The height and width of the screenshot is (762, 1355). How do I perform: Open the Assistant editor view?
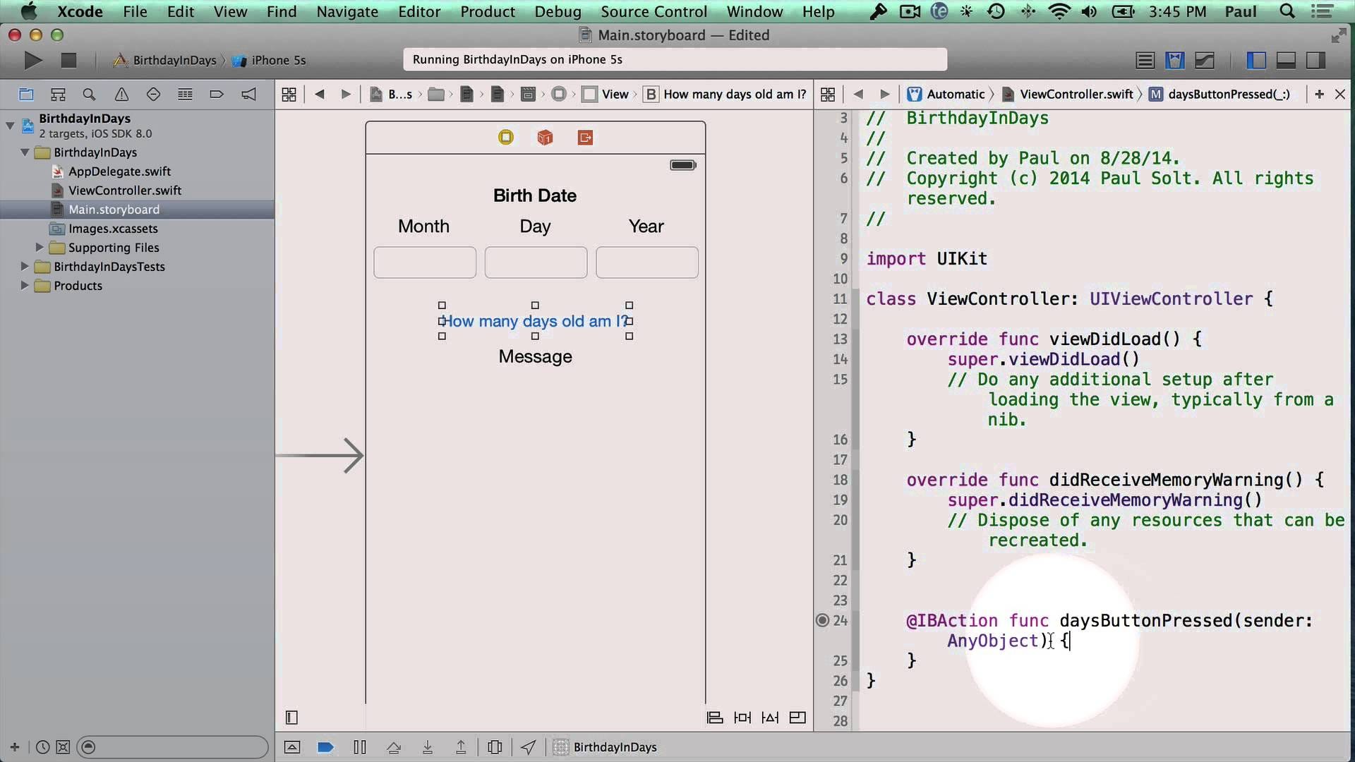pos(1174,61)
